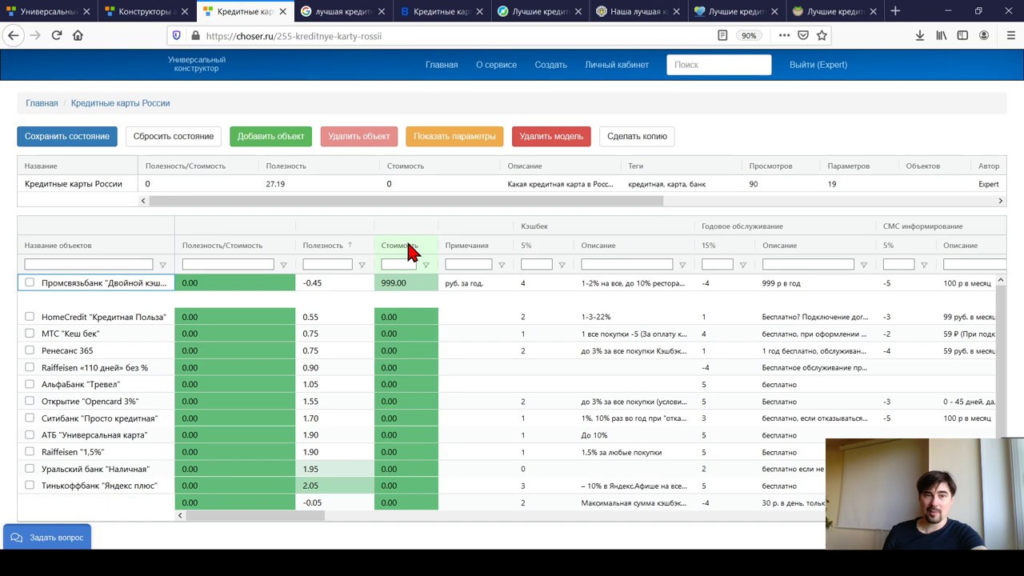Open Главная breadcrumb link
The height and width of the screenshot is (576, 1024).
[42, 103]
